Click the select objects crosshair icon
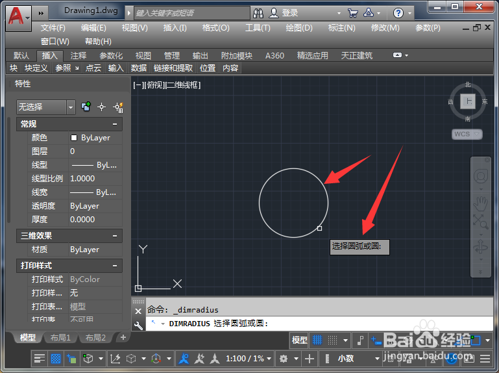Image resolution: width=499 pixels, height=373 pixels. [101, 107]
